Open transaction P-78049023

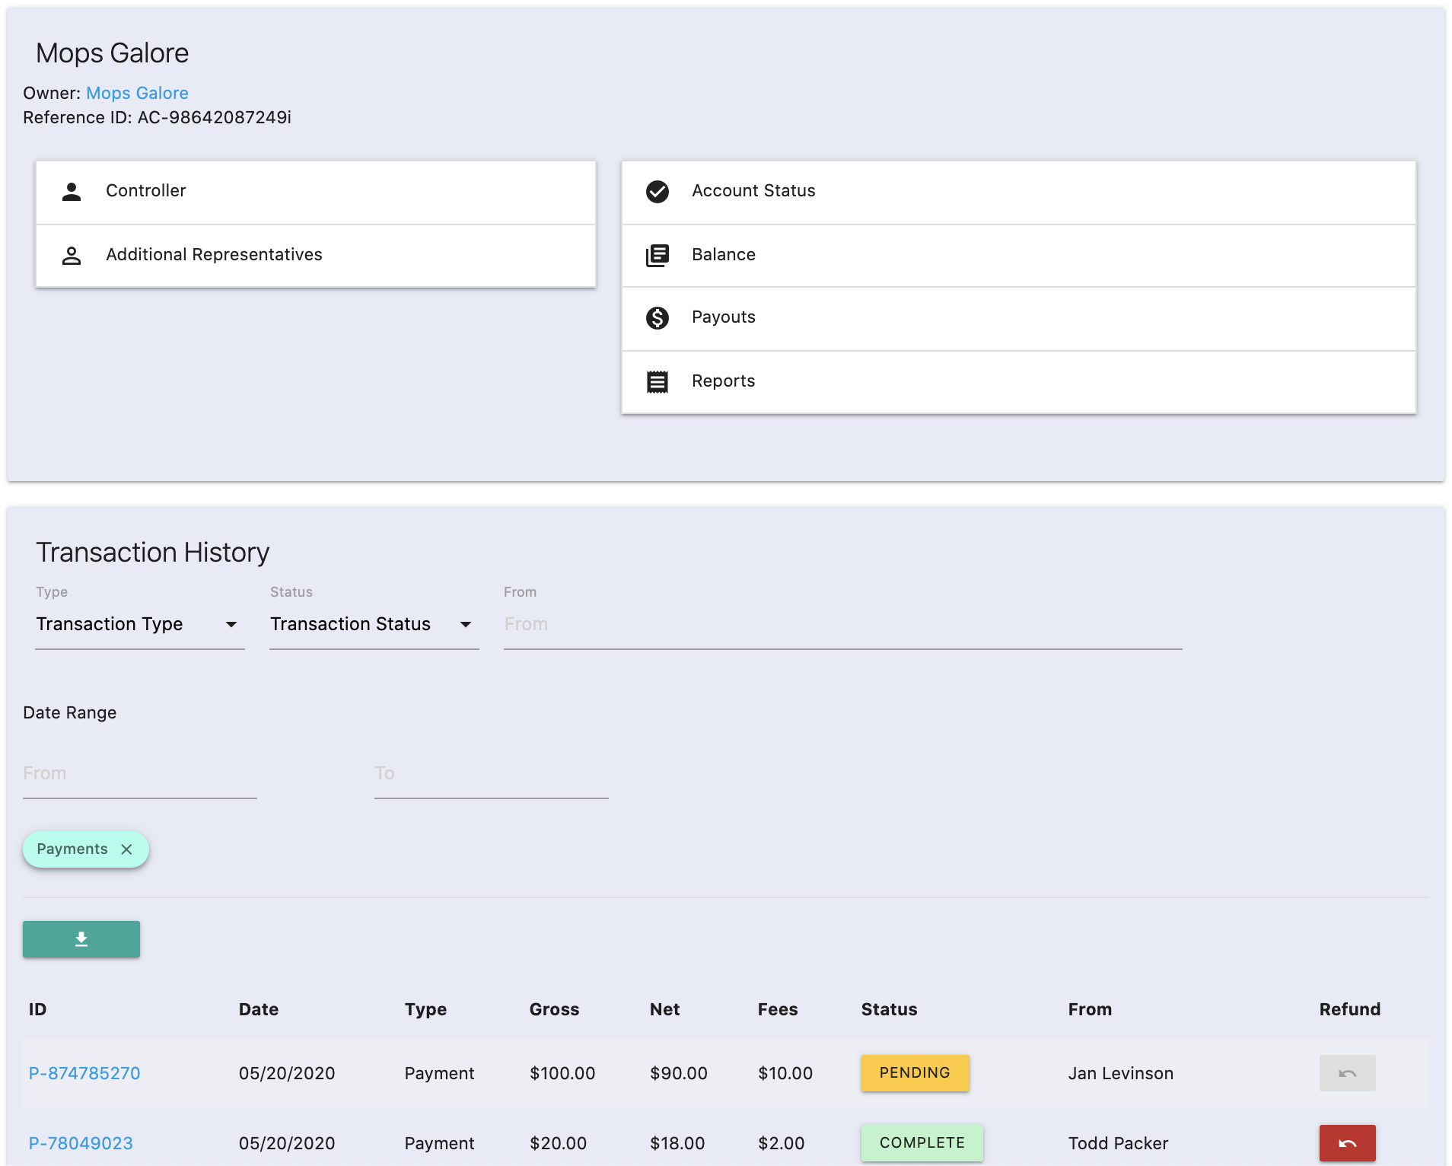[81, 1143]
